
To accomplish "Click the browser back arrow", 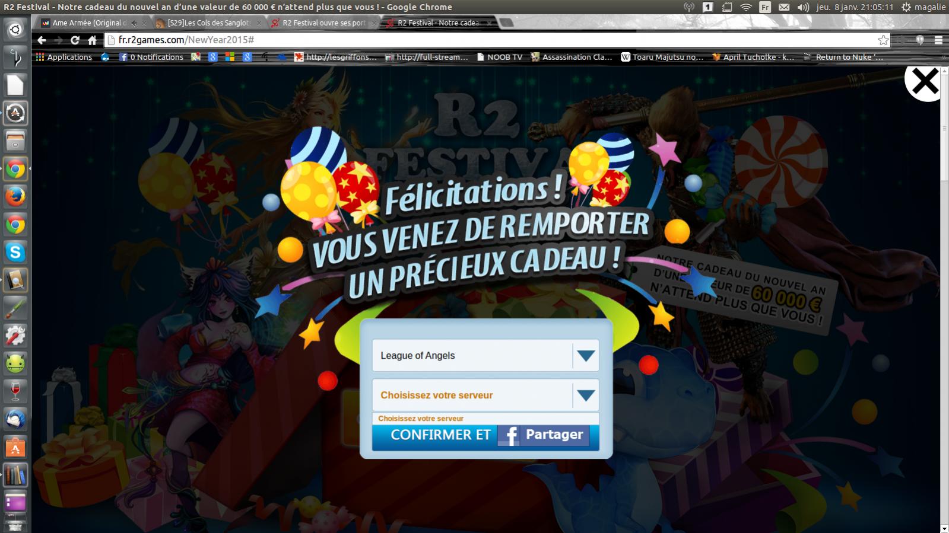I will point(42,40).
